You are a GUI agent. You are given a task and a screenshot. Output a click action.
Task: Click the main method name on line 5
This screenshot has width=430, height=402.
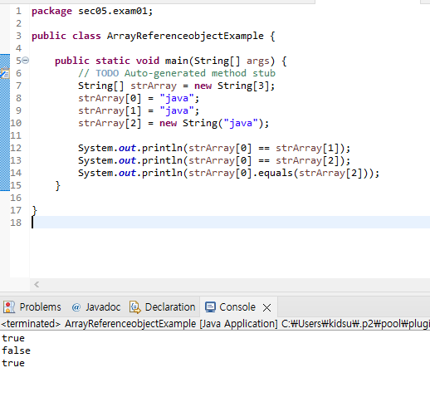[177, 61]
